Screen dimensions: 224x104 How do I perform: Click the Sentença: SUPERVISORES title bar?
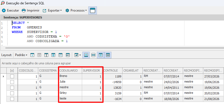112,17
